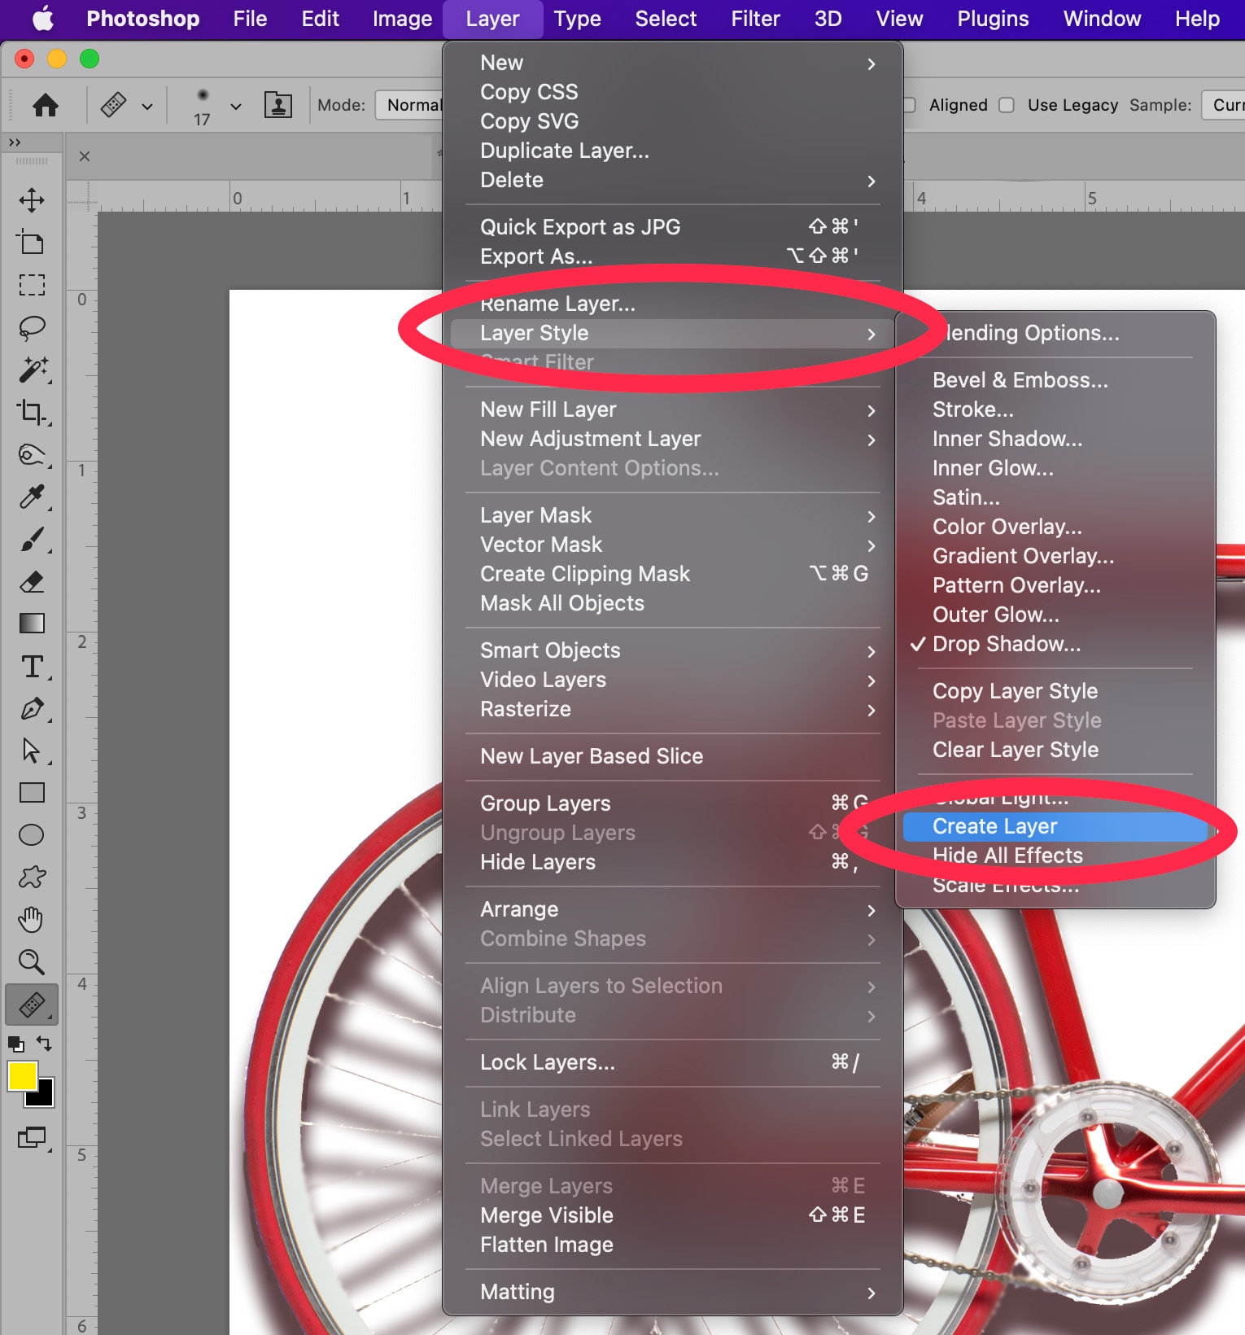Select the Crop tool
1245x1335 pixels.
pyautogui.click(x=32, y=412)
